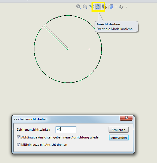Expand the display style cube dropdown arrow
157x163 pixels.
click(116, 7)
